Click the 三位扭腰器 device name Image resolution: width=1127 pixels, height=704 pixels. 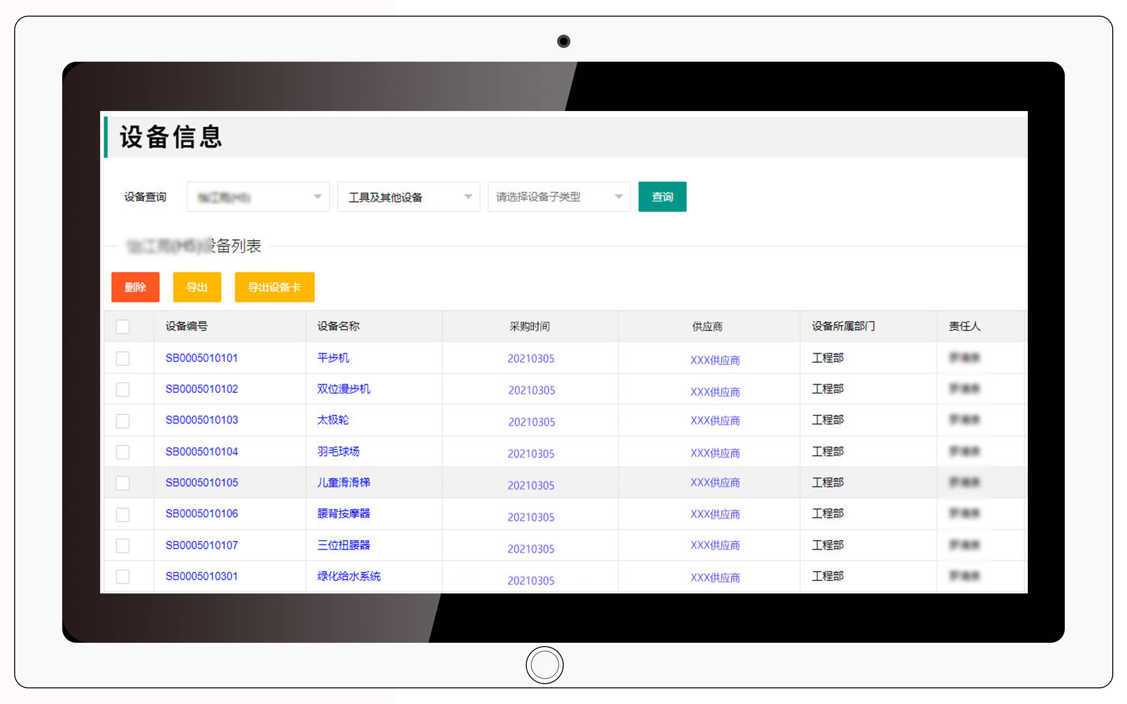[x=344, y=545]
